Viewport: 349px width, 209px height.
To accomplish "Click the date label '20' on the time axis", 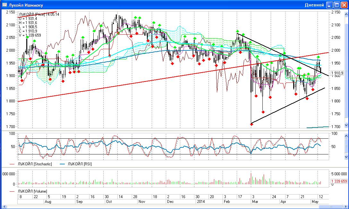I will (x=212, y=197).
